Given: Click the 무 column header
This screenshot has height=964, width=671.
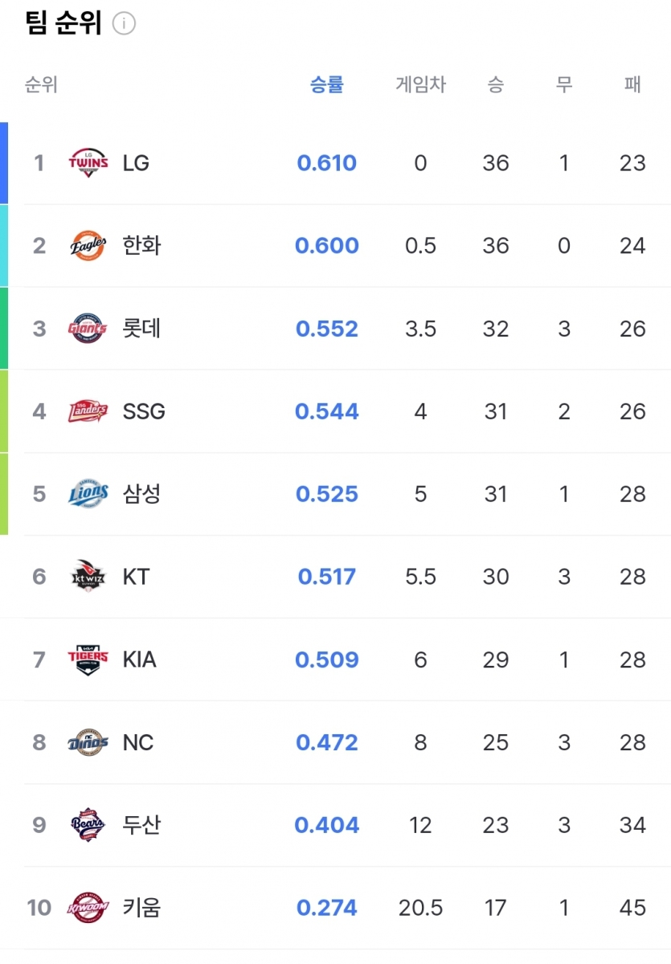Looking at the screenshot, I should [x=564, y=84].
